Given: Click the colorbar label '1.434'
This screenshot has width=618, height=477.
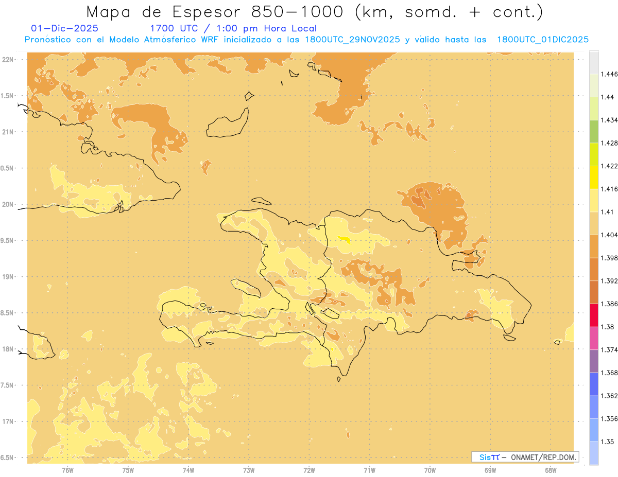Looking at the screenshot, I should pos(609,120).
